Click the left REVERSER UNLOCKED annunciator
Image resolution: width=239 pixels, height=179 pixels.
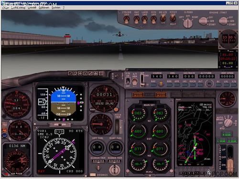pyautogui.click(x=138, y=95)
